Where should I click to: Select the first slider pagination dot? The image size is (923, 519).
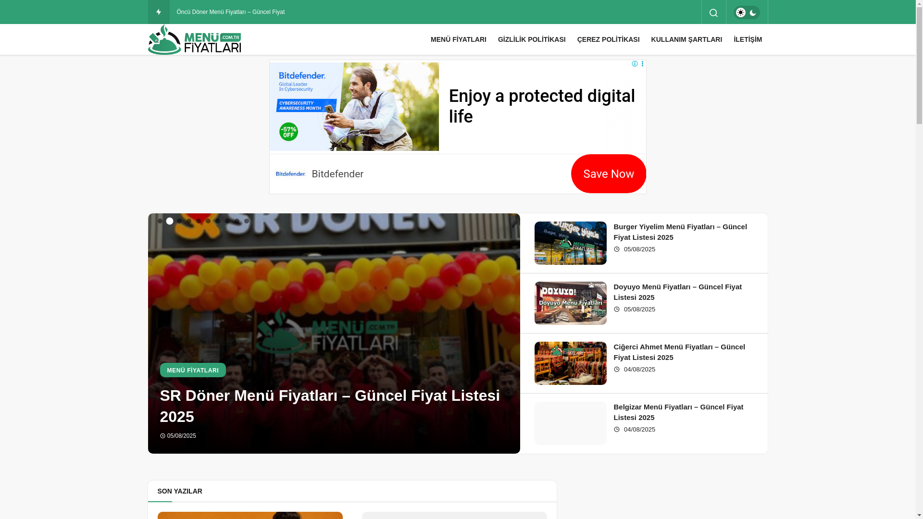coord(160,221)
